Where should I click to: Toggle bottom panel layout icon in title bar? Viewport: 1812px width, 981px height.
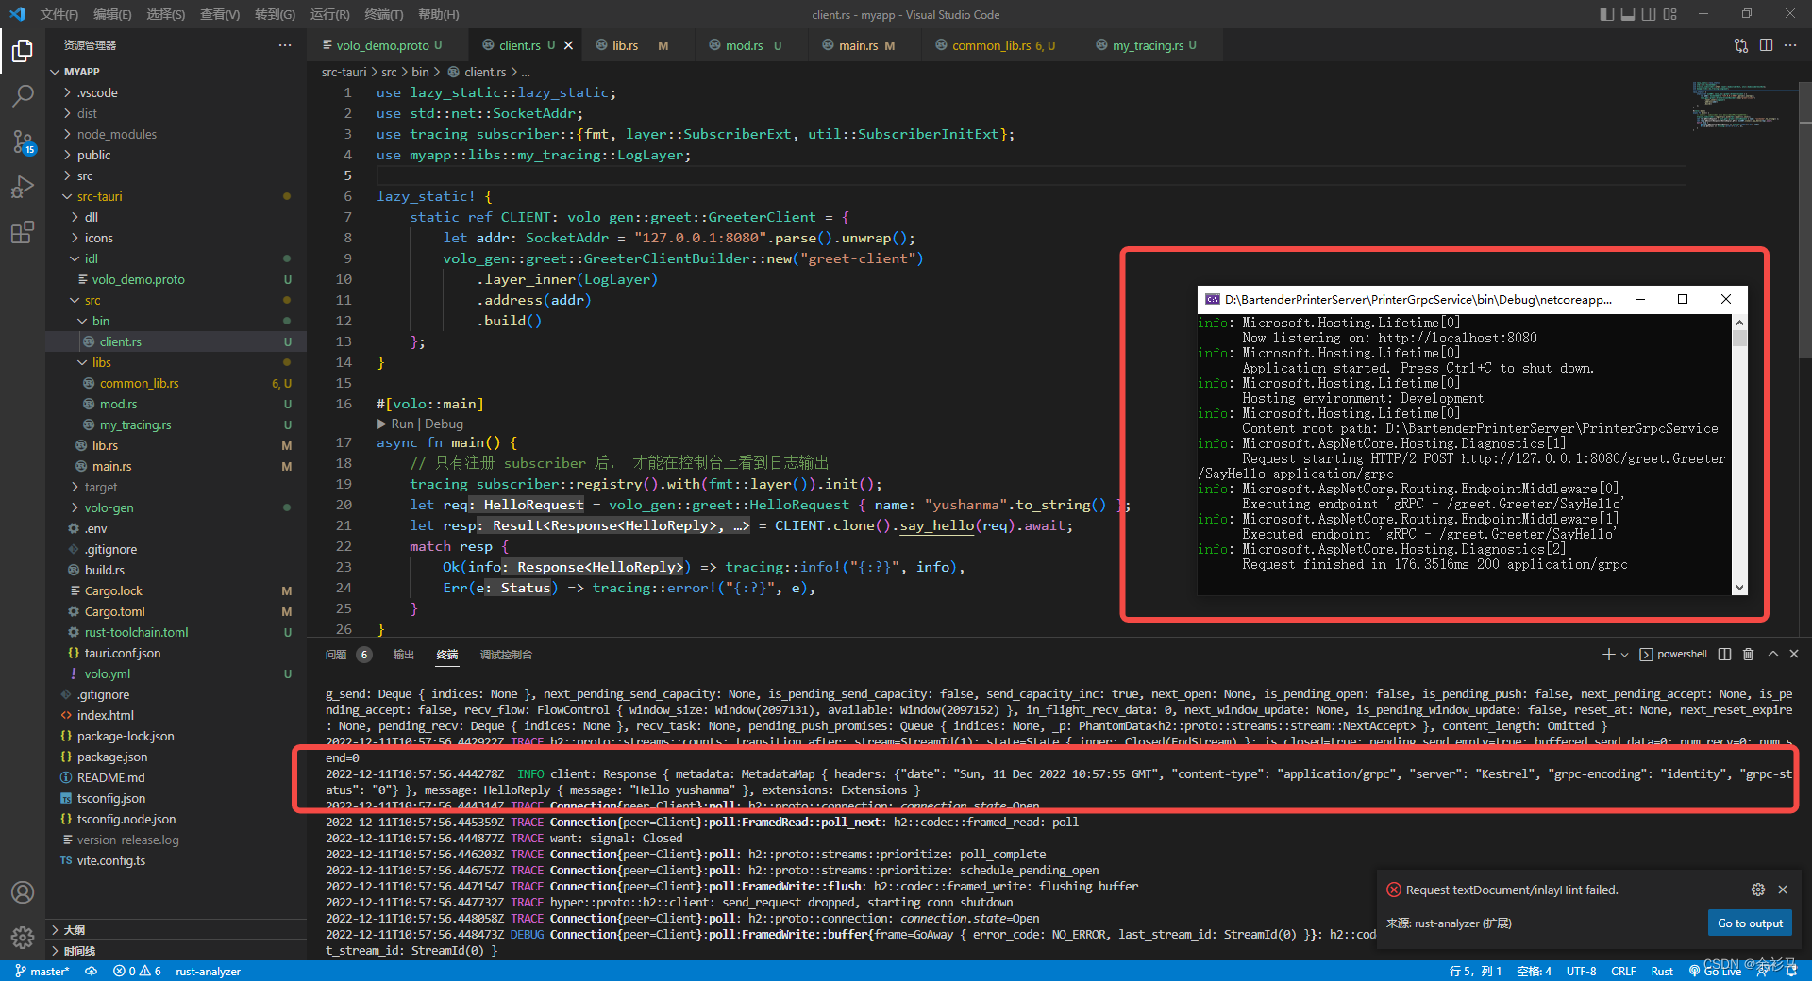[1628, 14]
